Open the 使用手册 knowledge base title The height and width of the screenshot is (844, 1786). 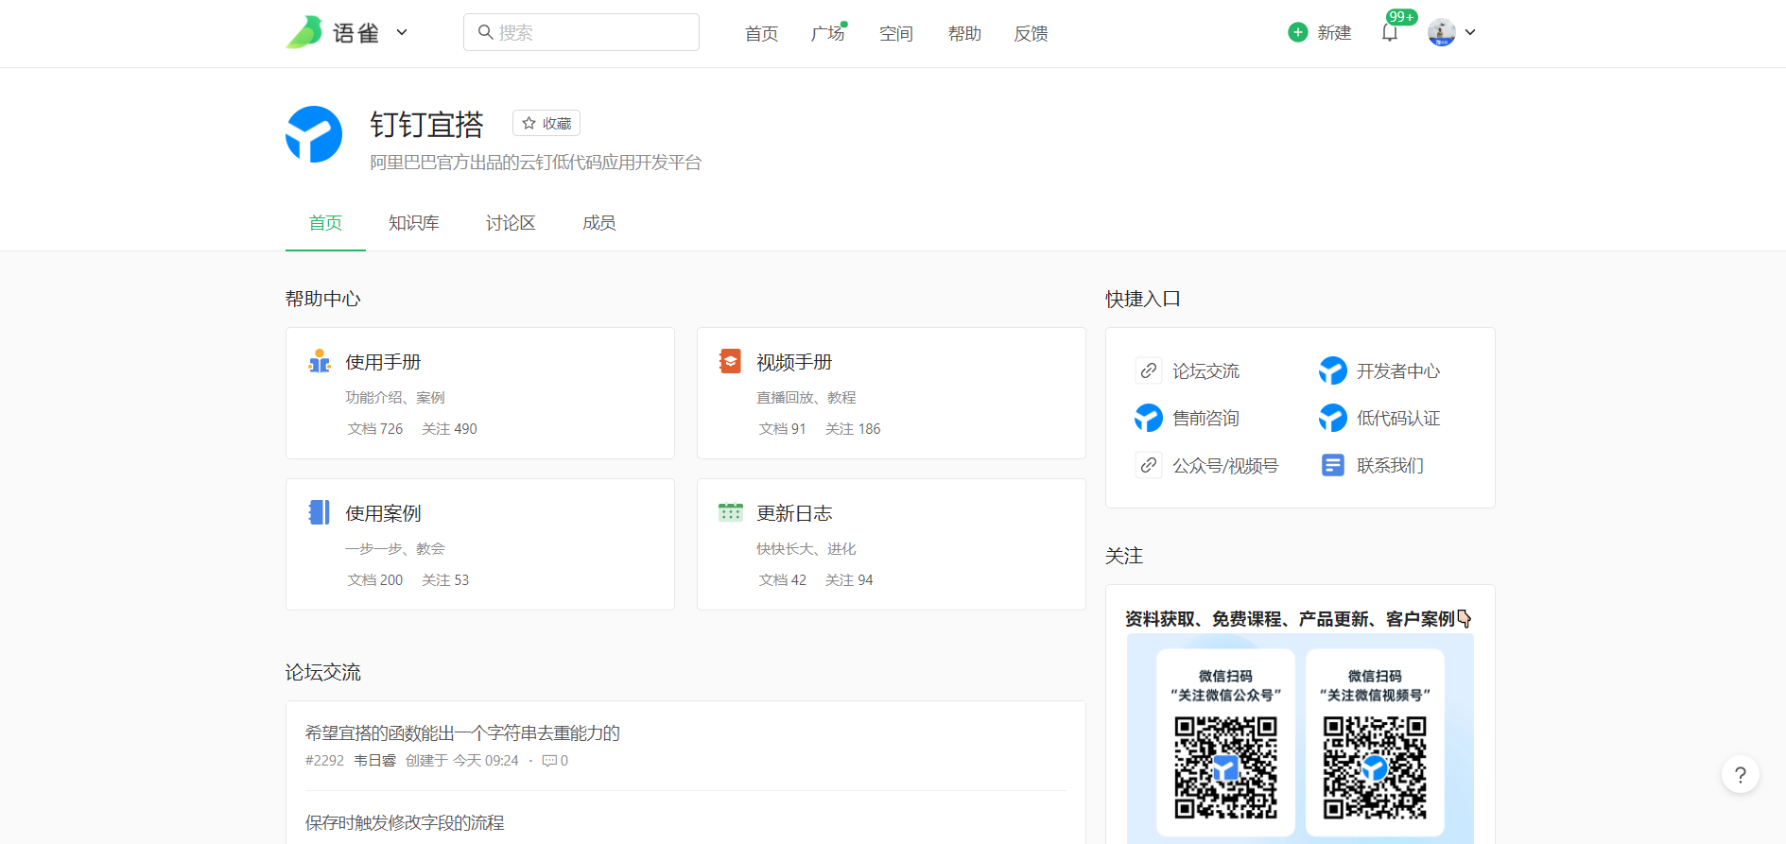(383, 362)
